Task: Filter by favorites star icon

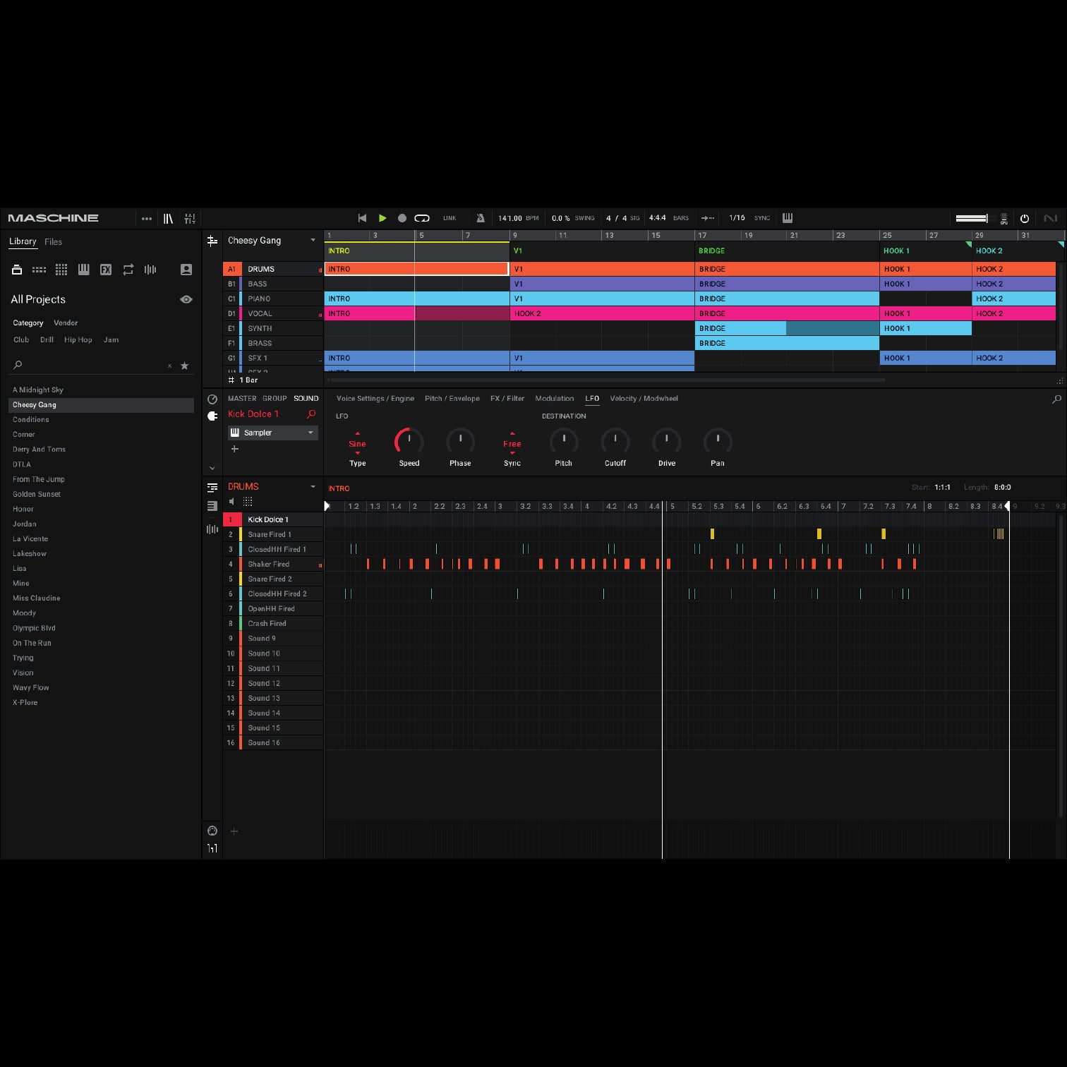Action: [185, 366]
